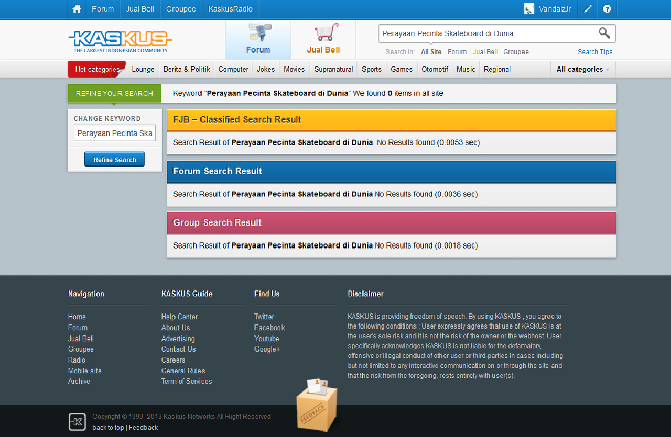Viewport: 671px width, 437px height.
Task: Click the footer Kaskus K icon
Action: 77,422
